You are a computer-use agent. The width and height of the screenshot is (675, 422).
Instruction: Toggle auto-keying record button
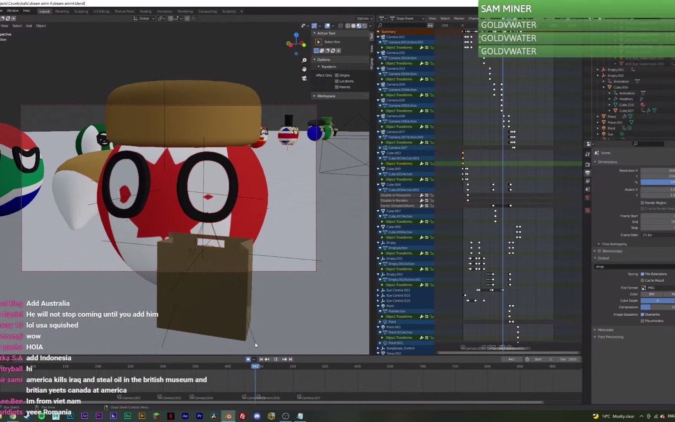pos(248,359)
